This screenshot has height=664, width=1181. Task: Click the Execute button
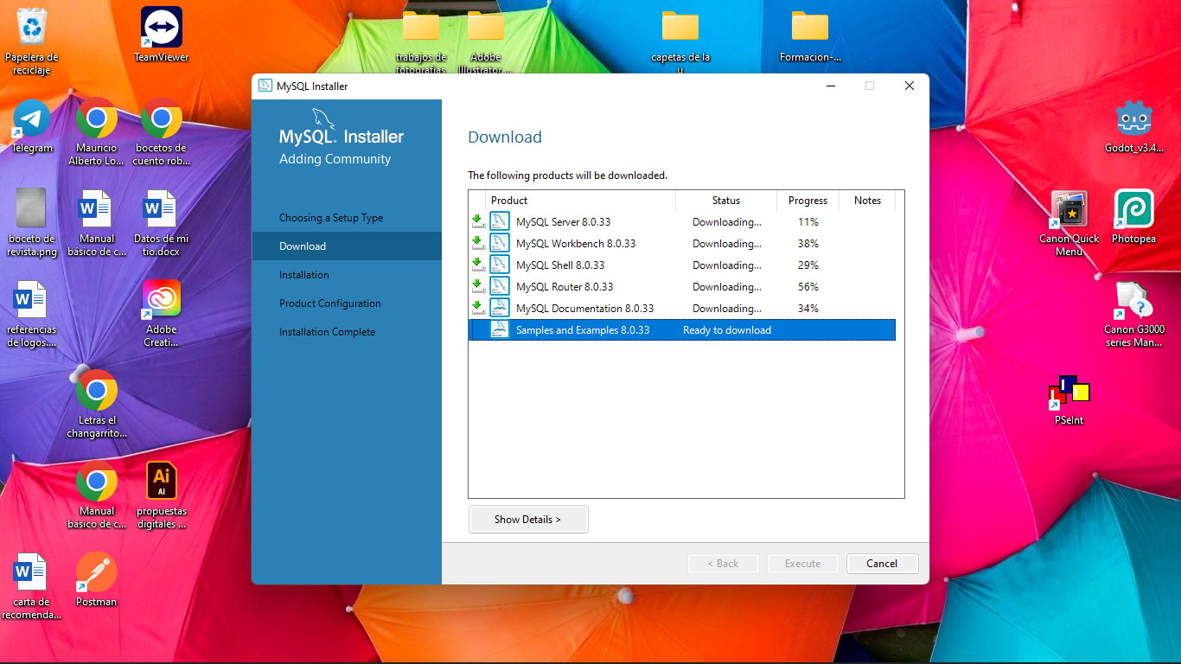tap(803, 564)
